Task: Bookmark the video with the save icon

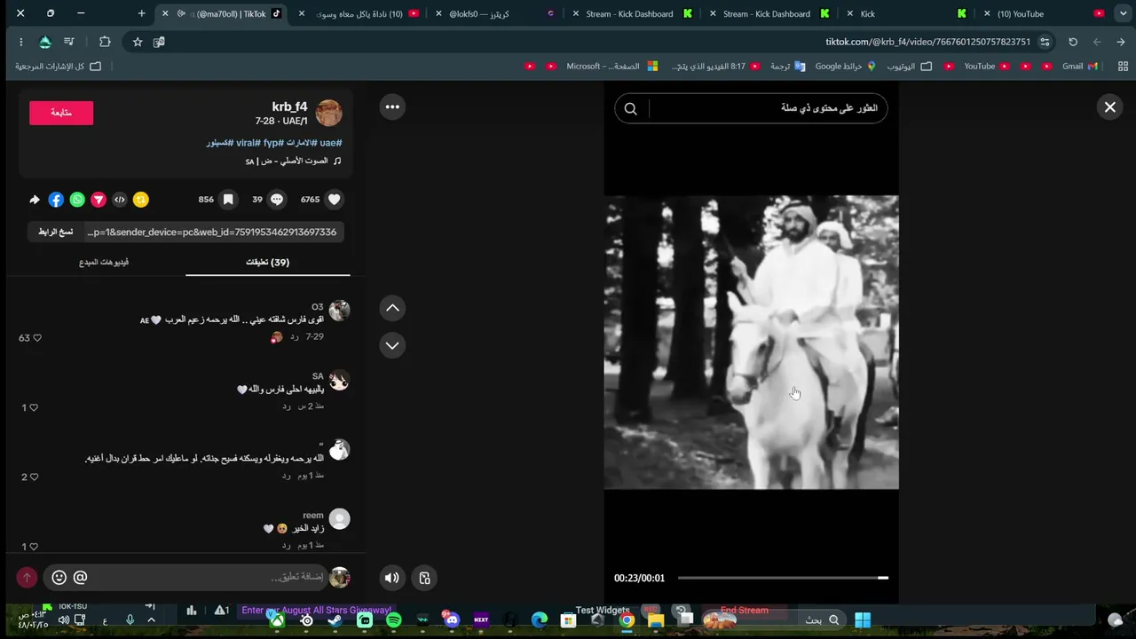Action: 228,200
